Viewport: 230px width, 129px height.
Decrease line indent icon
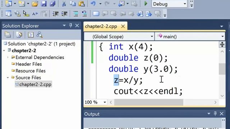55,14
